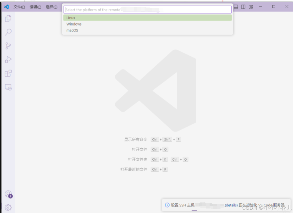Toggle the side bar layout icon
The width and height of the screenshot is (293, 213).
click(243, 7)
